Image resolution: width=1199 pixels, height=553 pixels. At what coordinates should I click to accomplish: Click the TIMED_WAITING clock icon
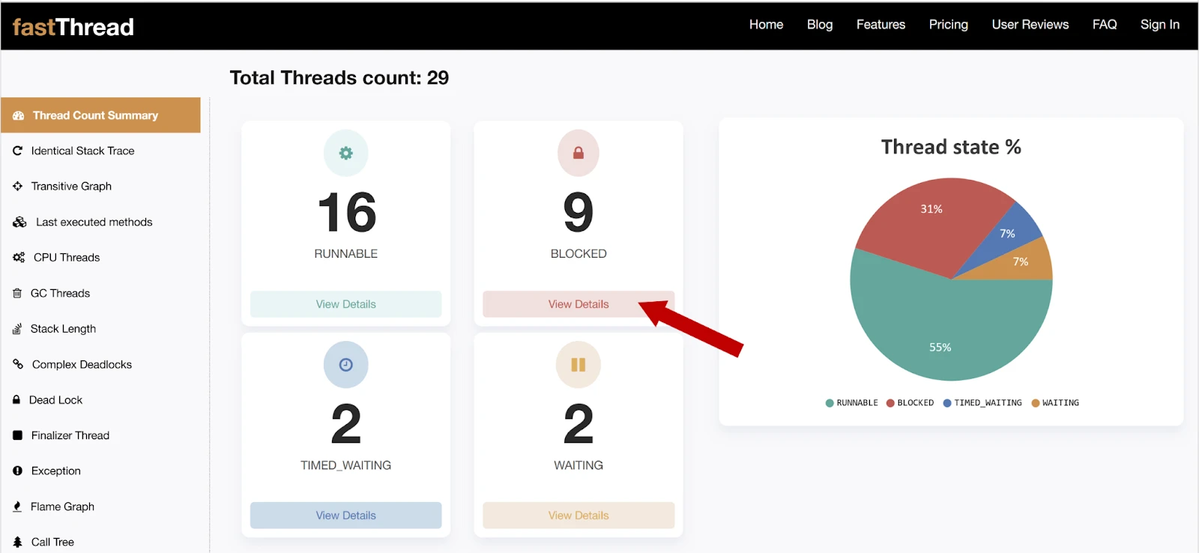[345, 365]
